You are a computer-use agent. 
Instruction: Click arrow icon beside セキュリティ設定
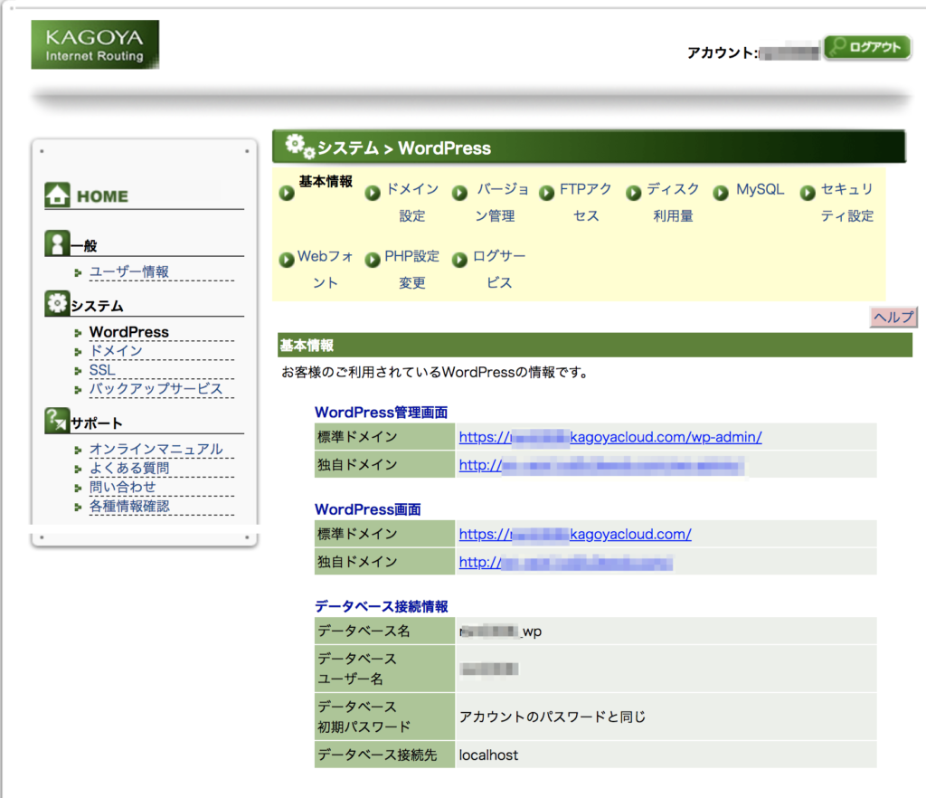808,193
